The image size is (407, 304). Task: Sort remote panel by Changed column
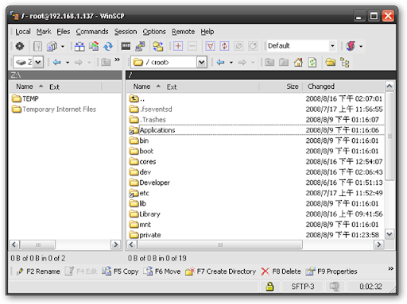(343, 87)
